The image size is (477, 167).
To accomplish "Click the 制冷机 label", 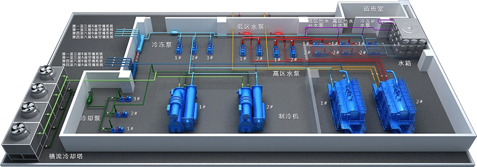I will (288, 116).
